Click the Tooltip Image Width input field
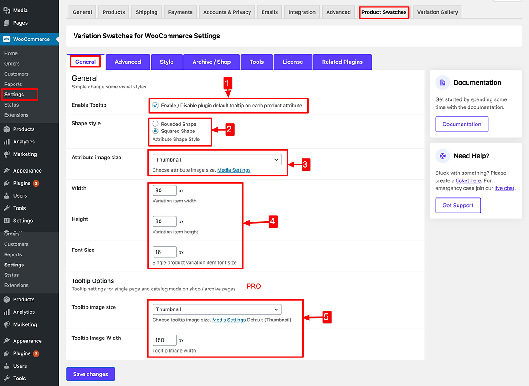The width and height of the screenshot is (529, 386). point(164,340)
